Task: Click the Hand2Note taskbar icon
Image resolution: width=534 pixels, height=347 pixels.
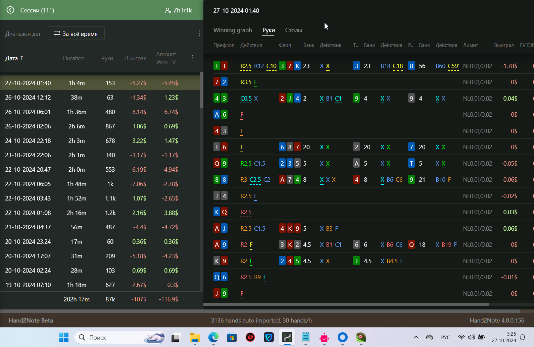Action: [x=287, y=337]
